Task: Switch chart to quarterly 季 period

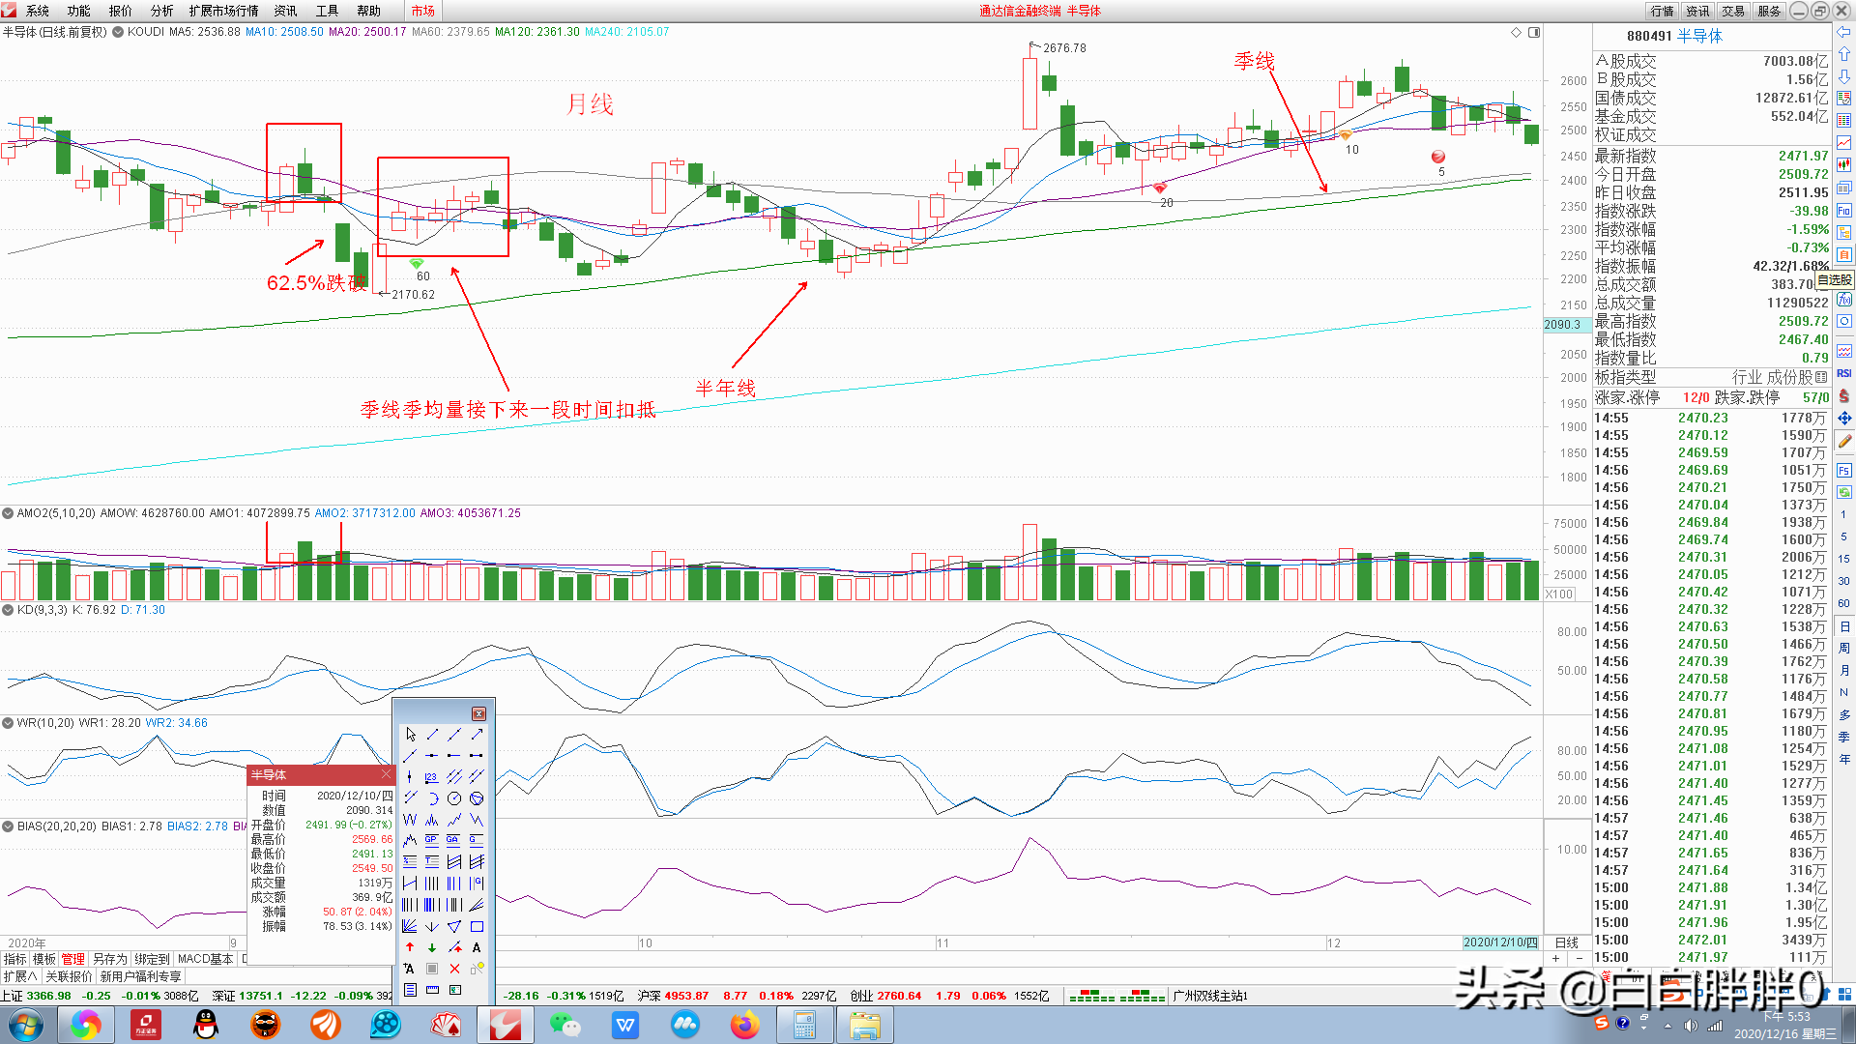Action: point(1844,737)
